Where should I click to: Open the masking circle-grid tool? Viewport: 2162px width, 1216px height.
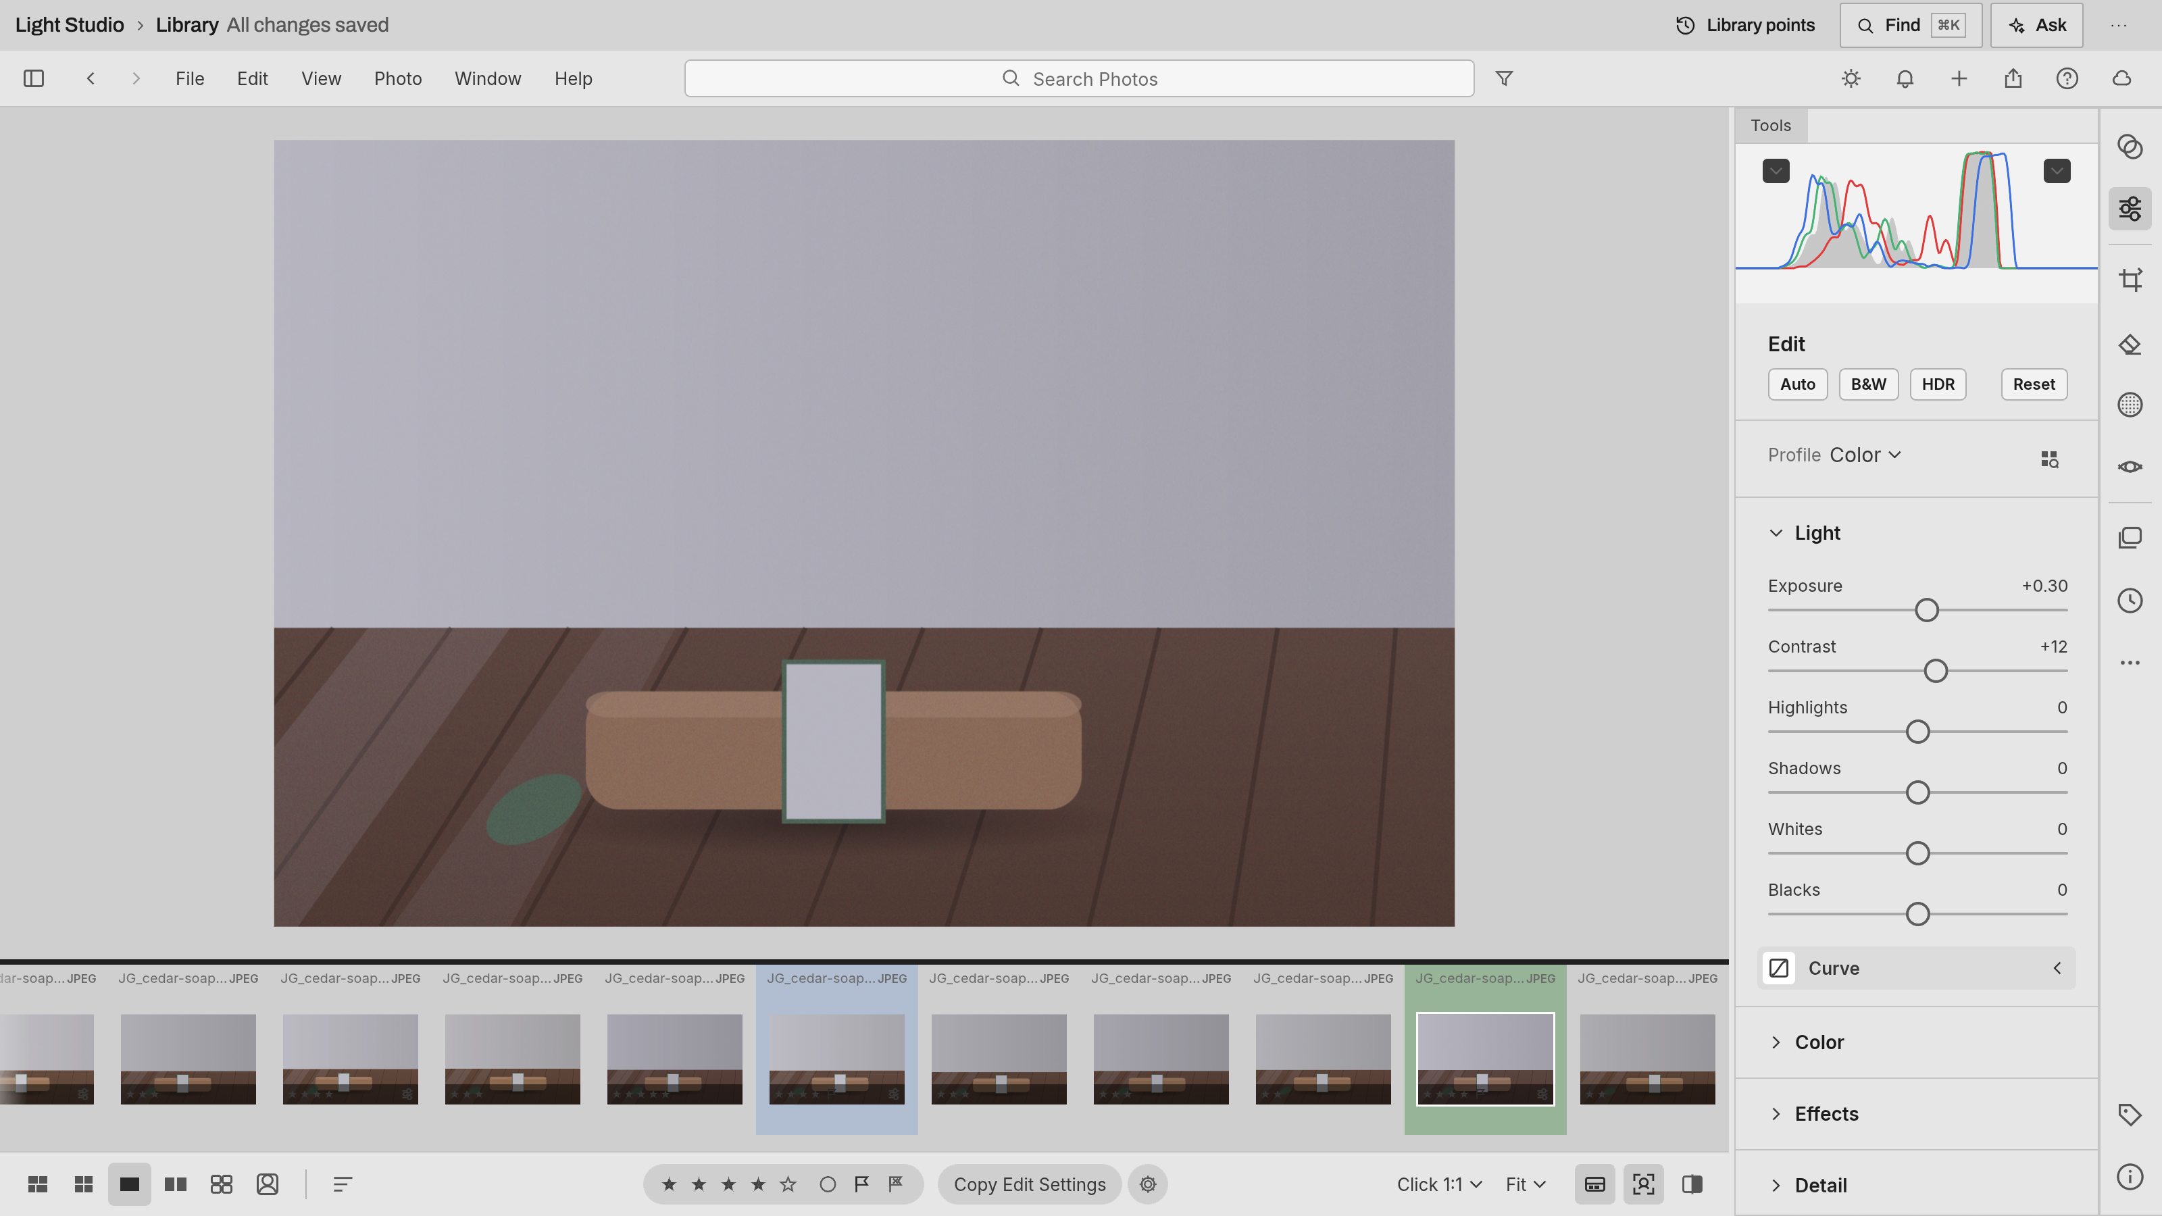click(x=2130, y=405)
